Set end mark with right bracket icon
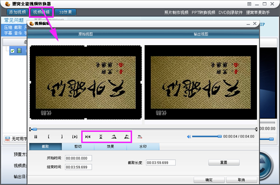The image size is (280, 185). 62,137
